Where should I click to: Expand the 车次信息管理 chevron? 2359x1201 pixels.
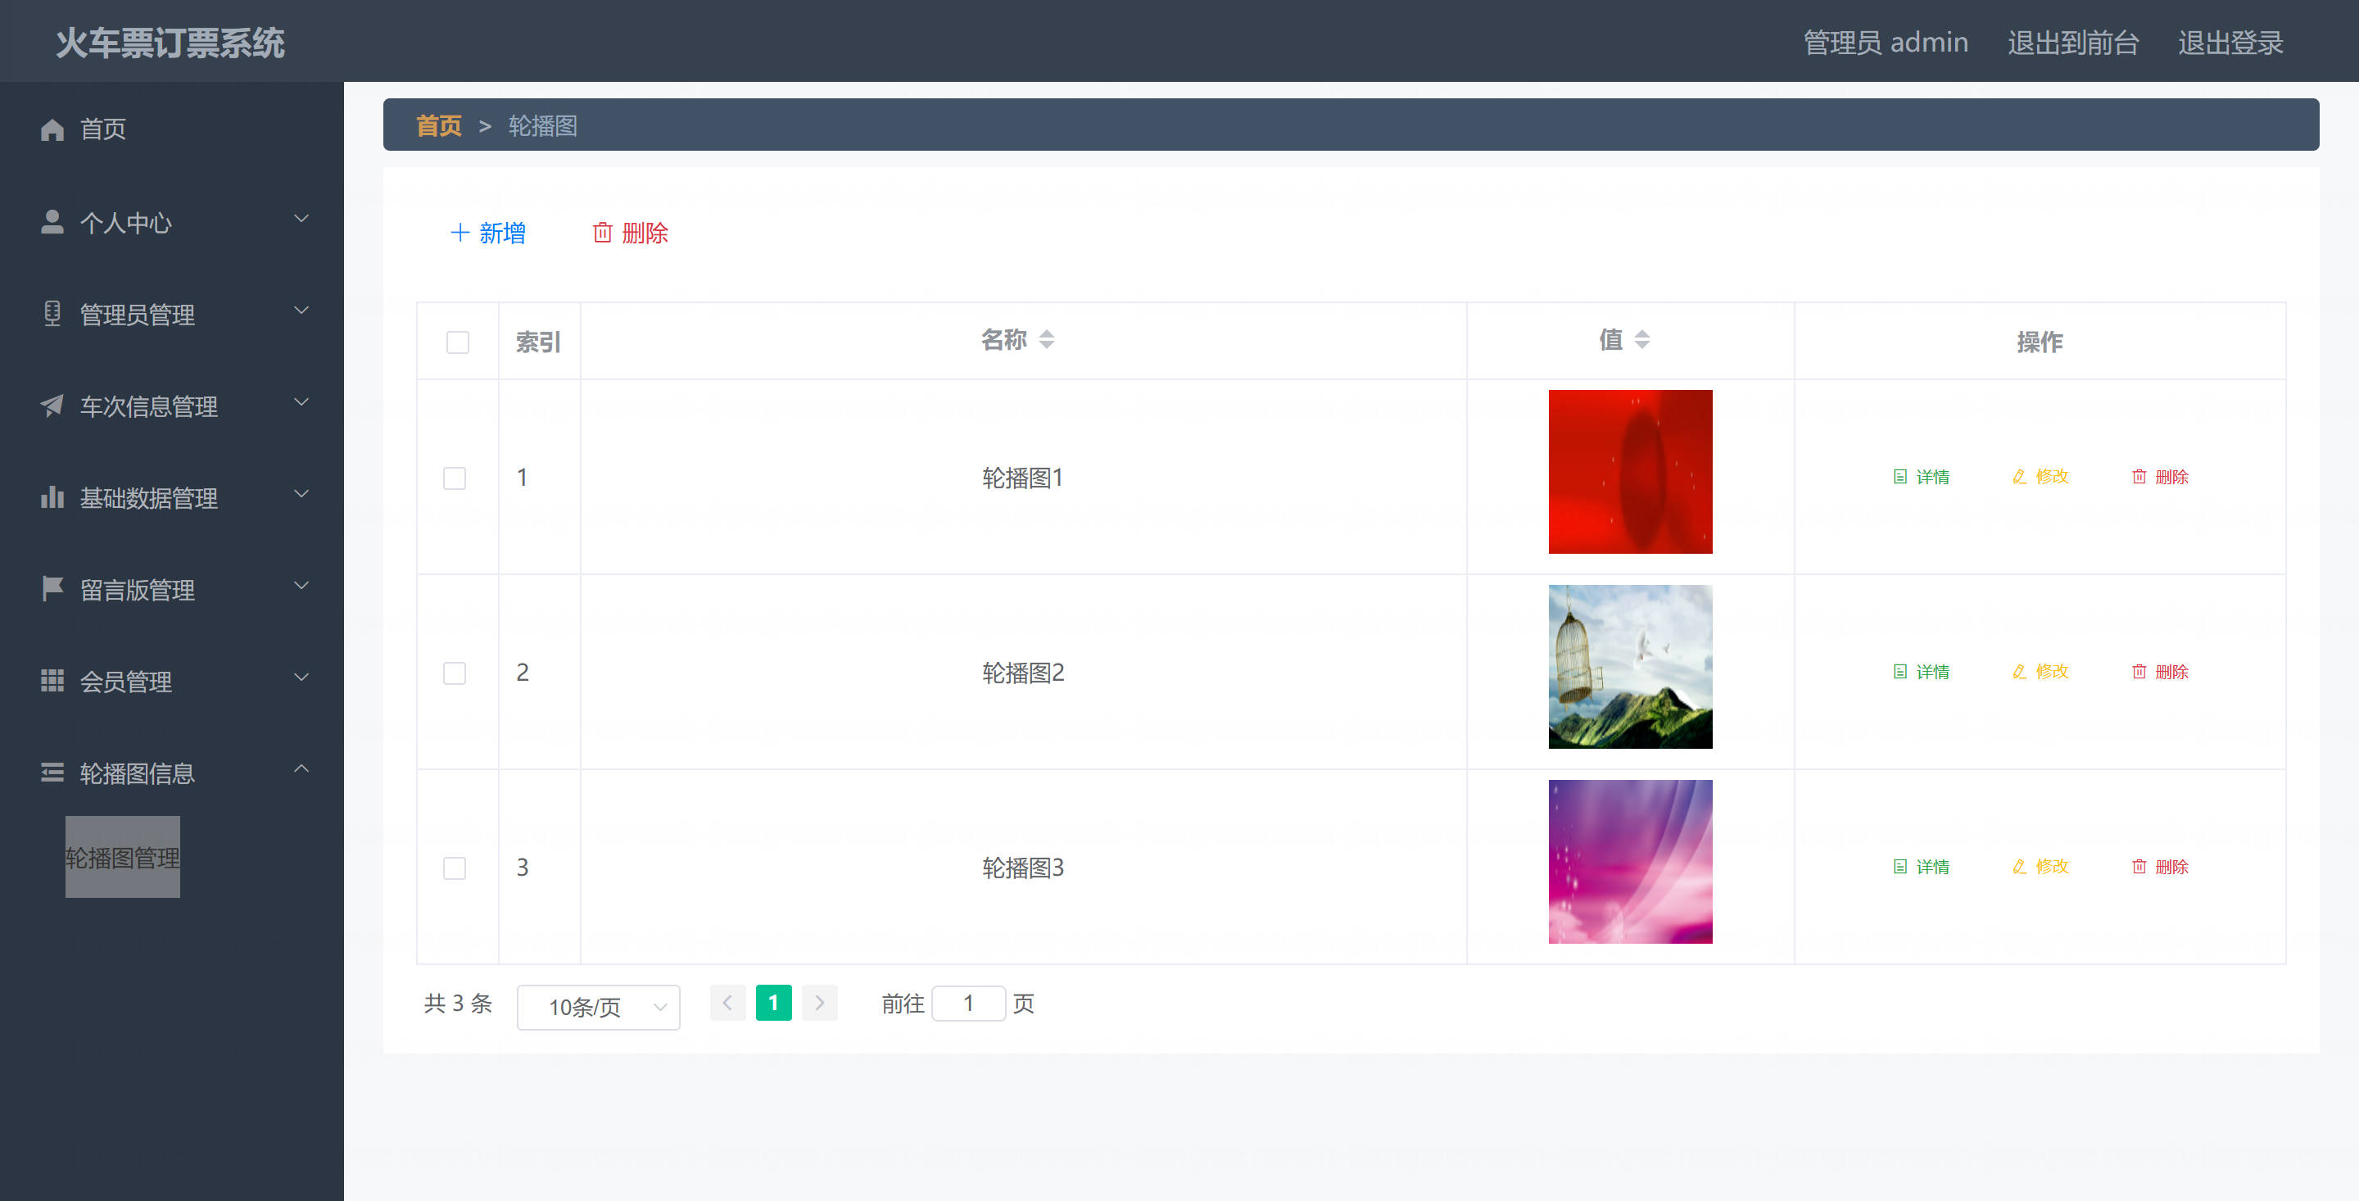301,402
